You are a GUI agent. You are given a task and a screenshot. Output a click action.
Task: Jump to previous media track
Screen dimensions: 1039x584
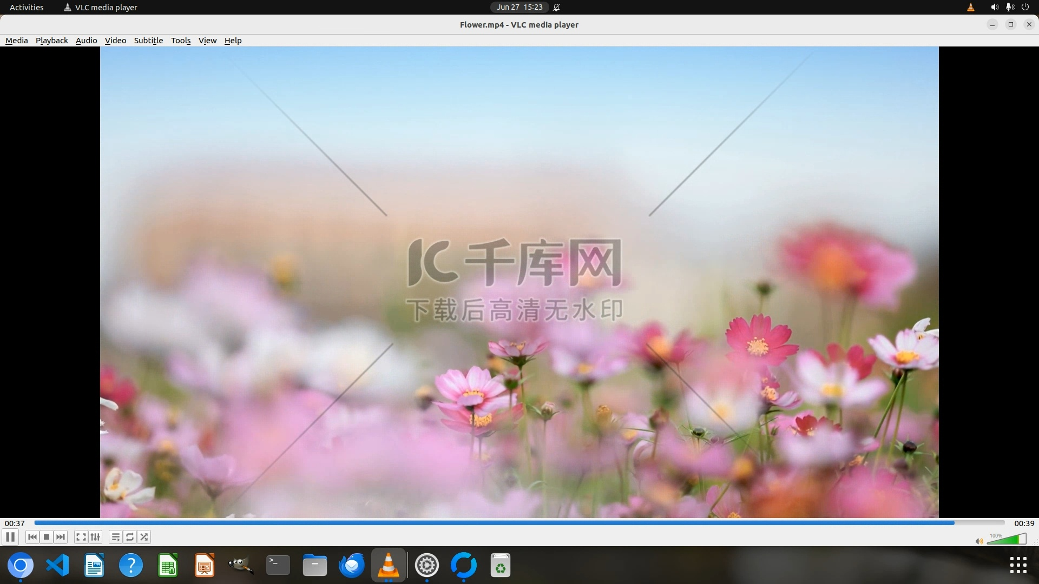click(x=32, y=537)
